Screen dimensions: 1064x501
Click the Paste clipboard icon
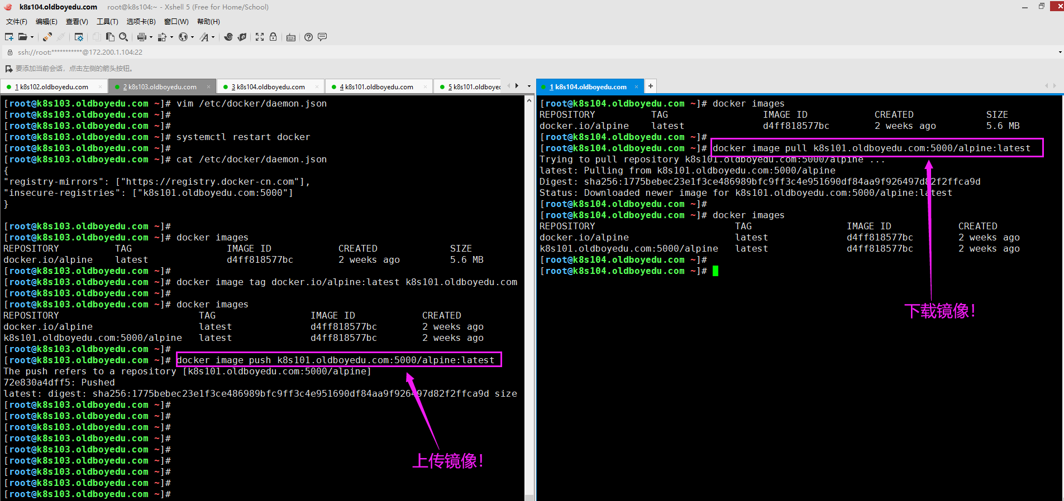pyautogui.click(x=110, y=37)
